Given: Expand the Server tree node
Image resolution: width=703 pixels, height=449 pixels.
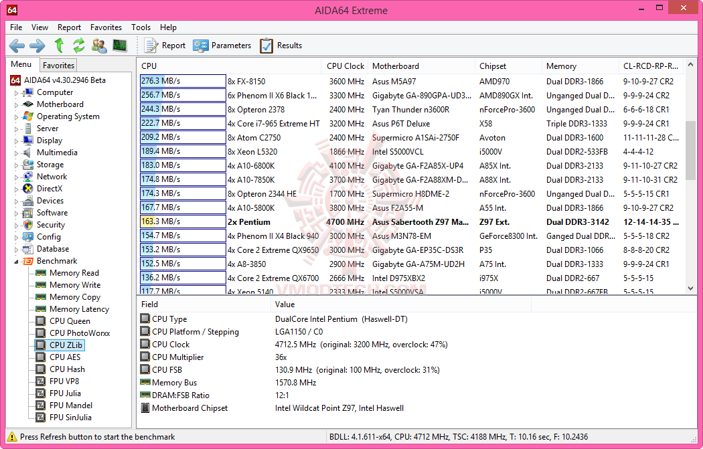Looking at the screenshot, I should point(16,129).
